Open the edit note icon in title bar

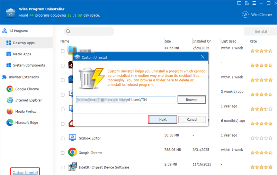[247, 3]
